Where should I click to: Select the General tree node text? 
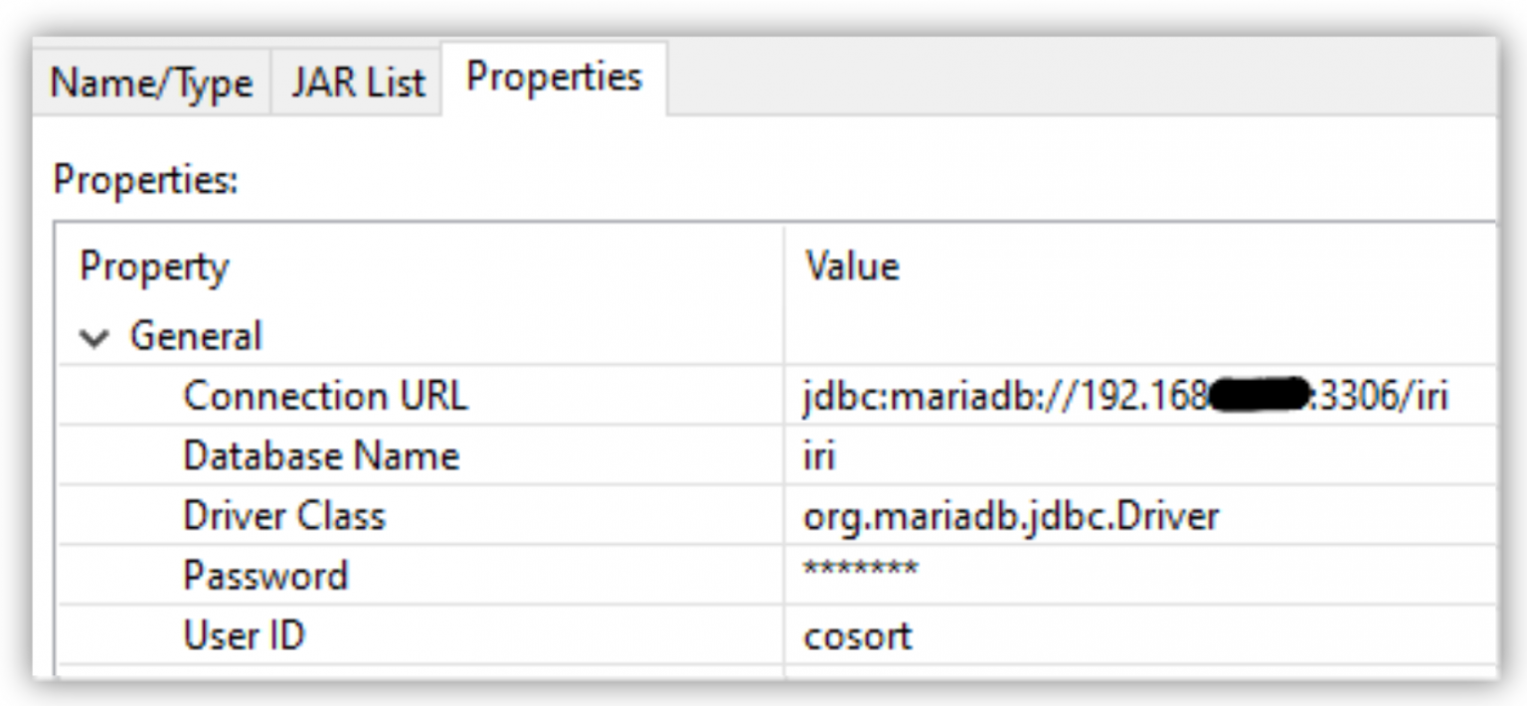[195, 337]
